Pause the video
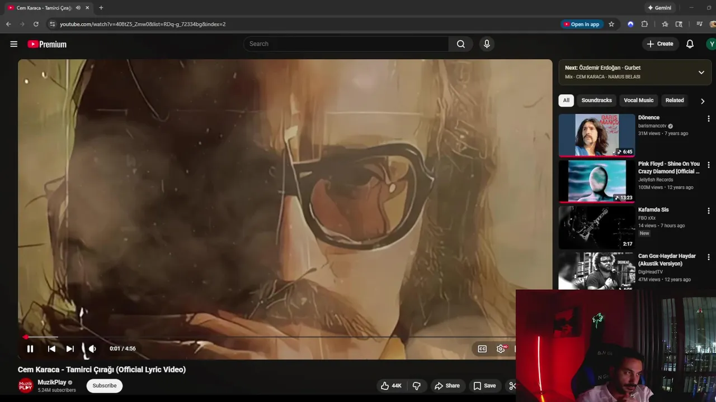This screenshot has width=716, height=402. point(30,349)
